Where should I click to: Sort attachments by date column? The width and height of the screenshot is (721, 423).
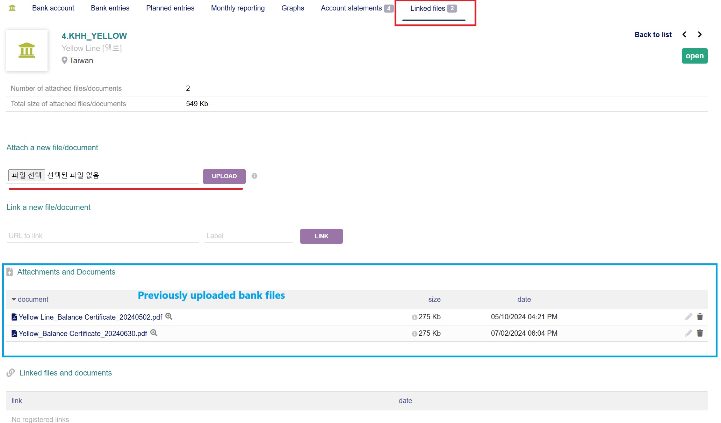point(524,299)
